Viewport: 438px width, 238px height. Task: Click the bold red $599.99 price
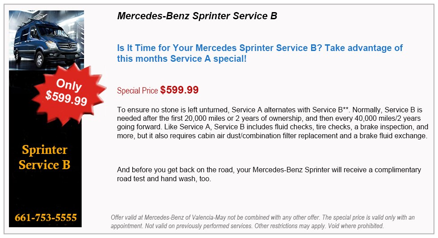tap(179, 90)
